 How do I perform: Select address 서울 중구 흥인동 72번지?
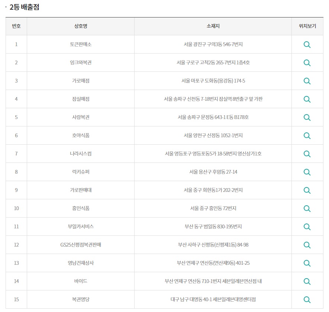pos(213,208)
